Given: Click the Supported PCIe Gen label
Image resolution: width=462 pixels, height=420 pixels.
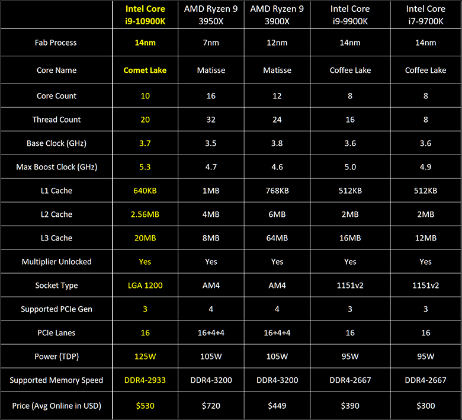Looking at the screenshot, I should (57, 309).
